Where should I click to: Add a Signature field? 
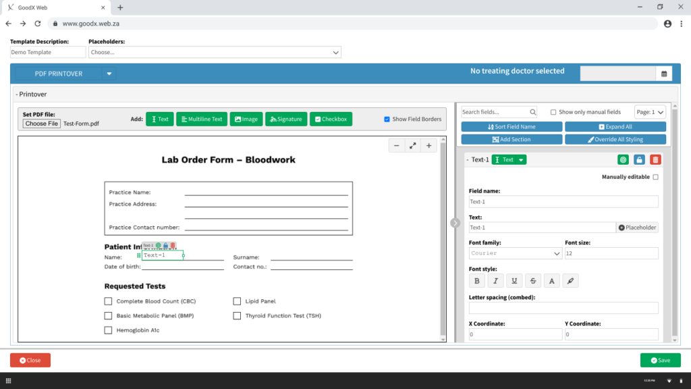tap(286, 119)
